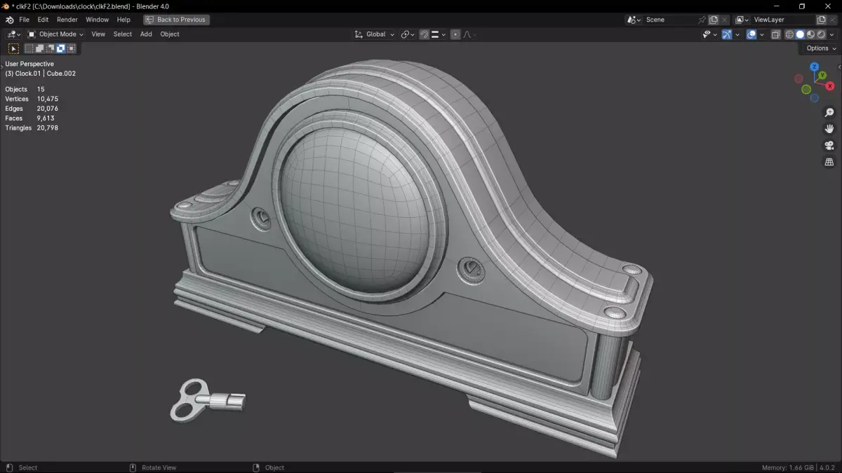Choose the Extend selection mode icon

[39, 48]
